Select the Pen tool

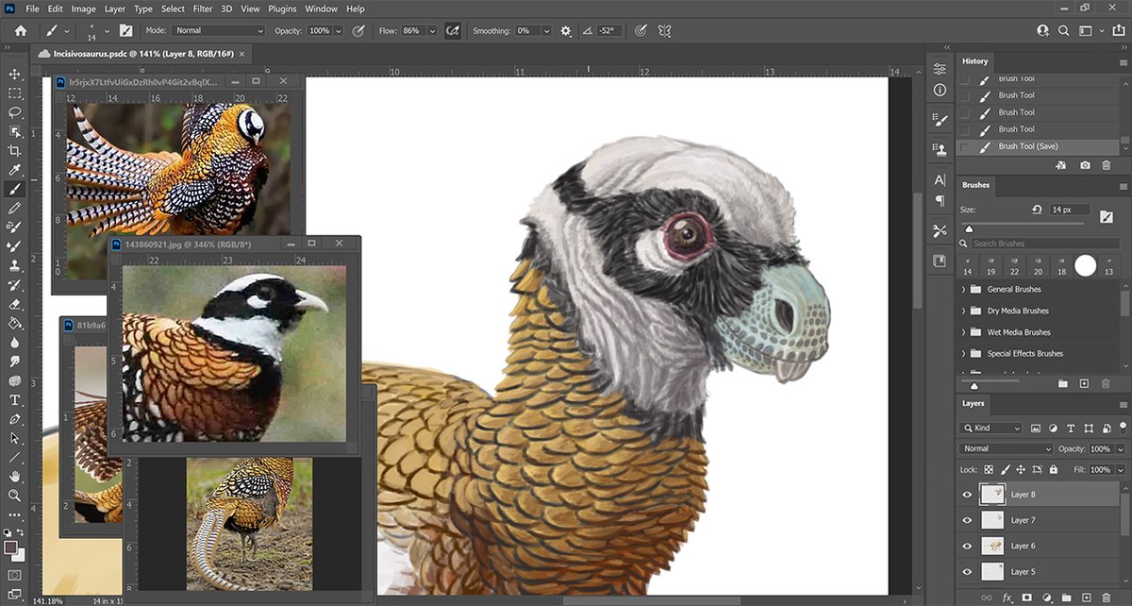14,418
